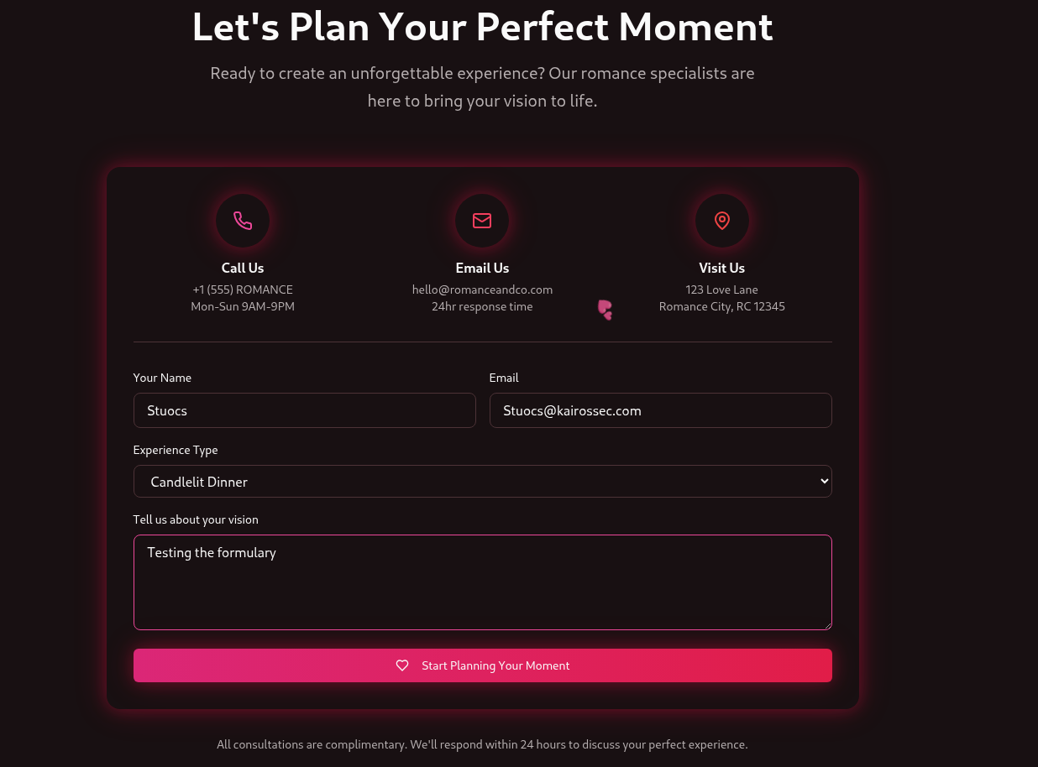The height and width of the screenshot is (767, 1038).
Task: Click the small floating pink heart
Action: [605, 310]
